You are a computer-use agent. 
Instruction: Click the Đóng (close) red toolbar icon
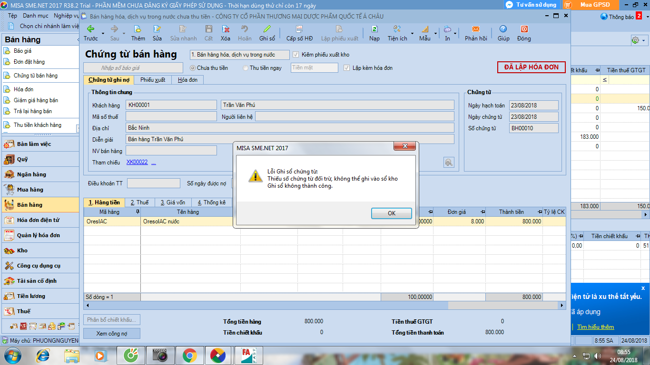coord(524,29)
